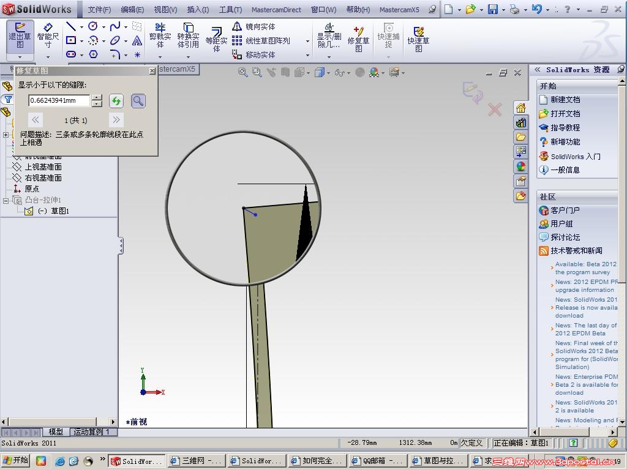
Task: Select the Spline sketch tool
Action: 115,27
